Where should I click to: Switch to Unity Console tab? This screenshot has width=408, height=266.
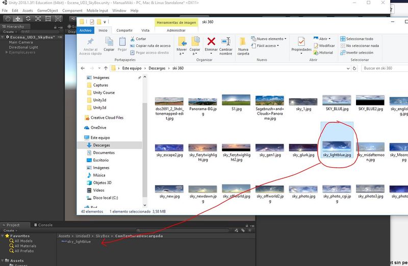click(43, 225)
